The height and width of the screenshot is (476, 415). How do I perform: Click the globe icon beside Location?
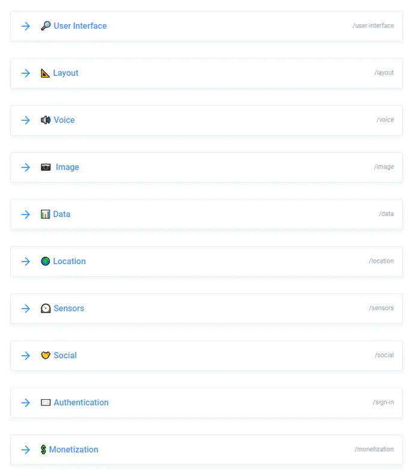click(45, 261)
